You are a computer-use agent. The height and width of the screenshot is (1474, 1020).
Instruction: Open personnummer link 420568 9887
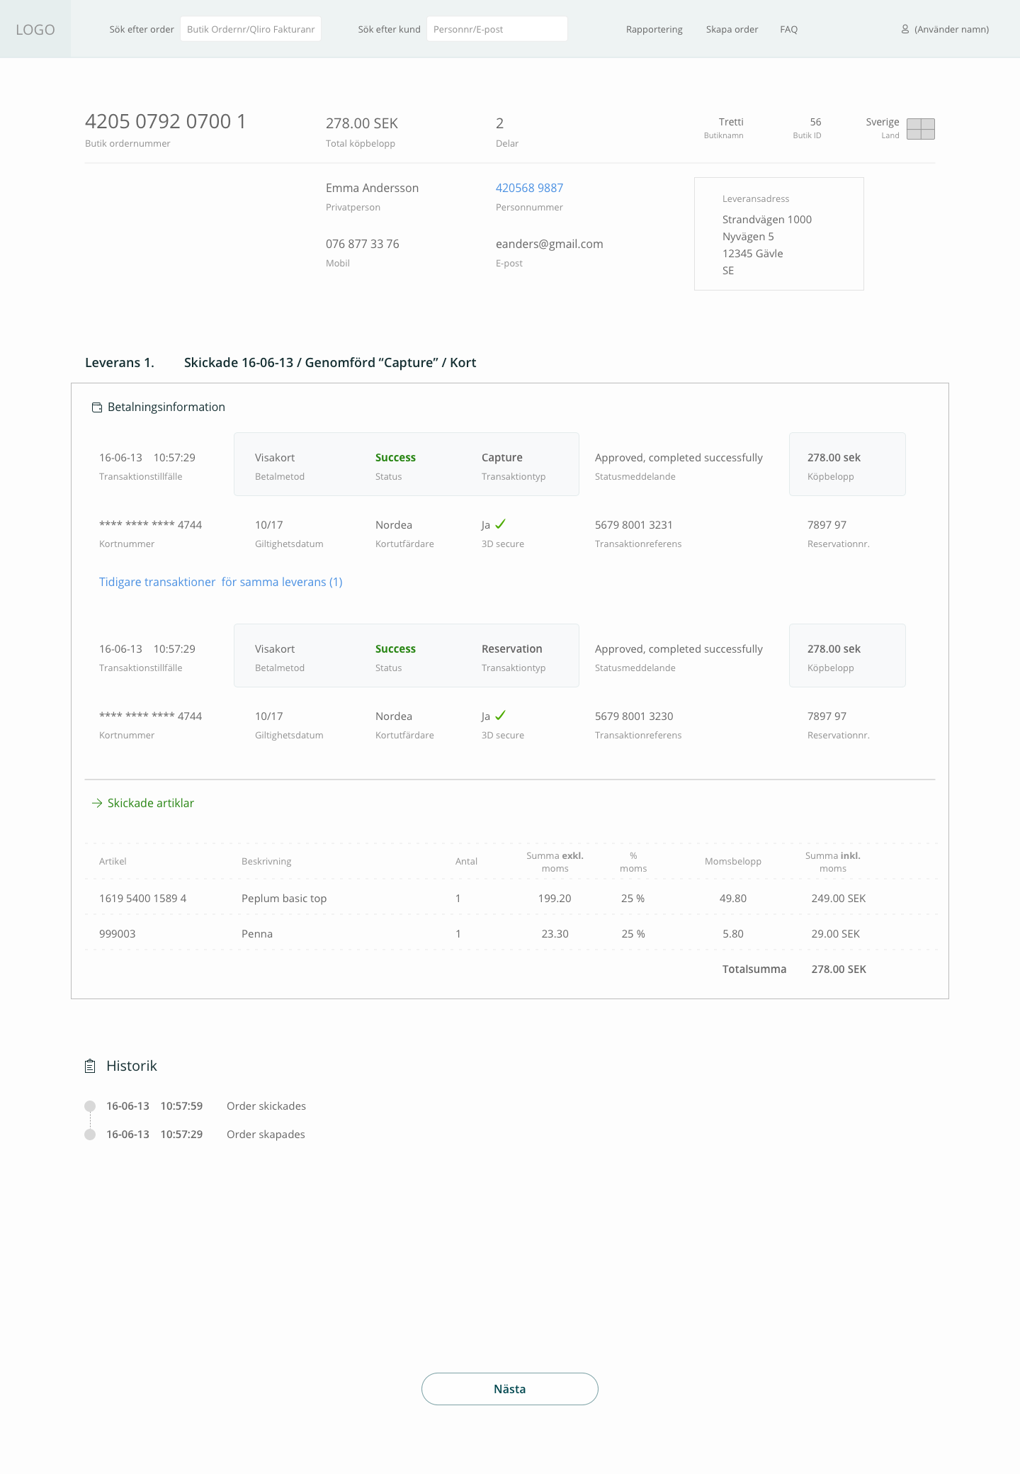529,188
